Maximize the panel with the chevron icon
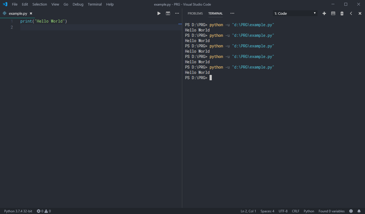365x214 pixels. click(351, 13)
